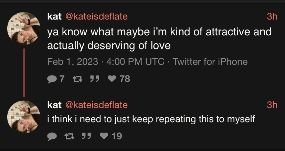Open the first tweet's '3h' timestamp
The image size is (285, 151).
272,16
